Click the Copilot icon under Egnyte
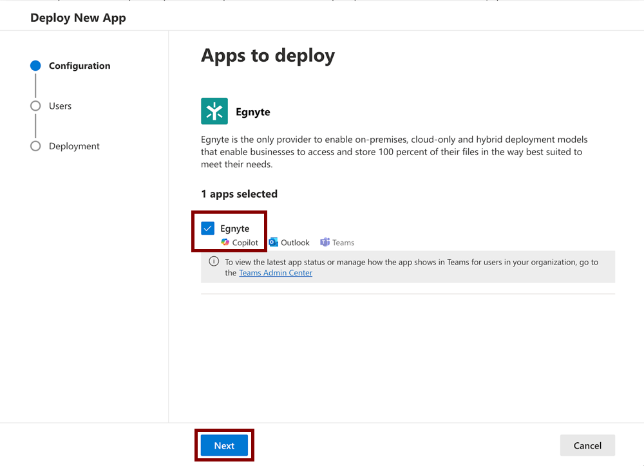 pyautogui.click(x=225, y=243)
